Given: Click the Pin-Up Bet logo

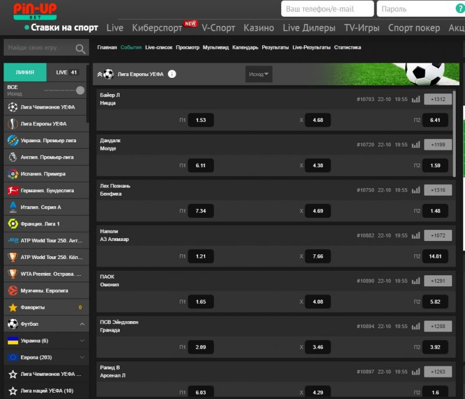Looking at the screenshot, I should [x=35, y=11].
